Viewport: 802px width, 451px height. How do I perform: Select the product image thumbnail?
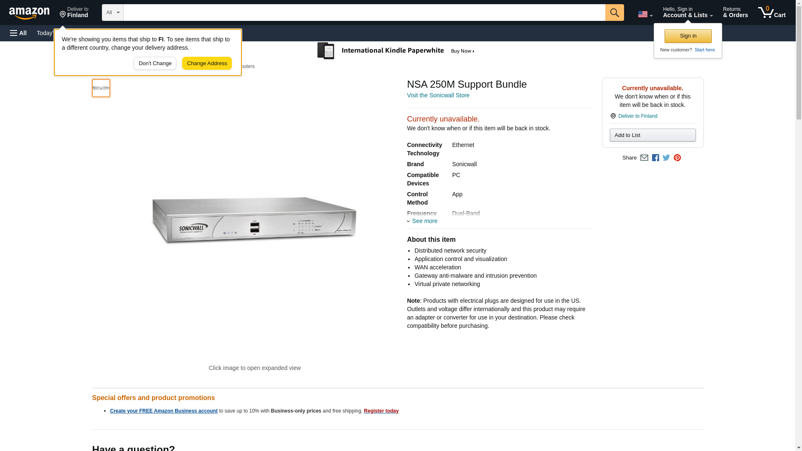point(101,88)
